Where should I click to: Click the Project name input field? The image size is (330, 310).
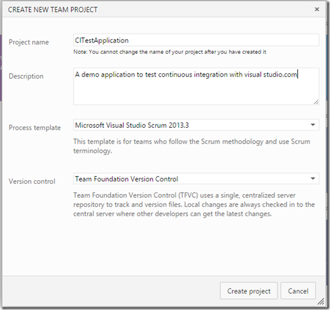[x=196, y=40]
